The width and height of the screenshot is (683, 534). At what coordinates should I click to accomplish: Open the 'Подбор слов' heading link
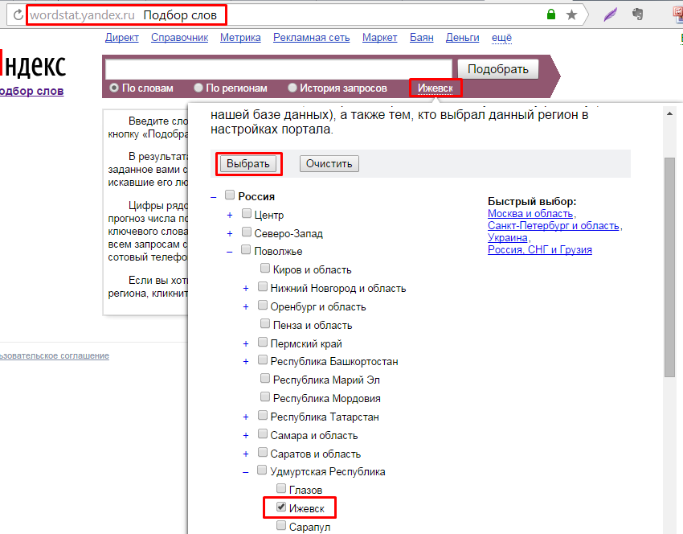pos(31,91)
